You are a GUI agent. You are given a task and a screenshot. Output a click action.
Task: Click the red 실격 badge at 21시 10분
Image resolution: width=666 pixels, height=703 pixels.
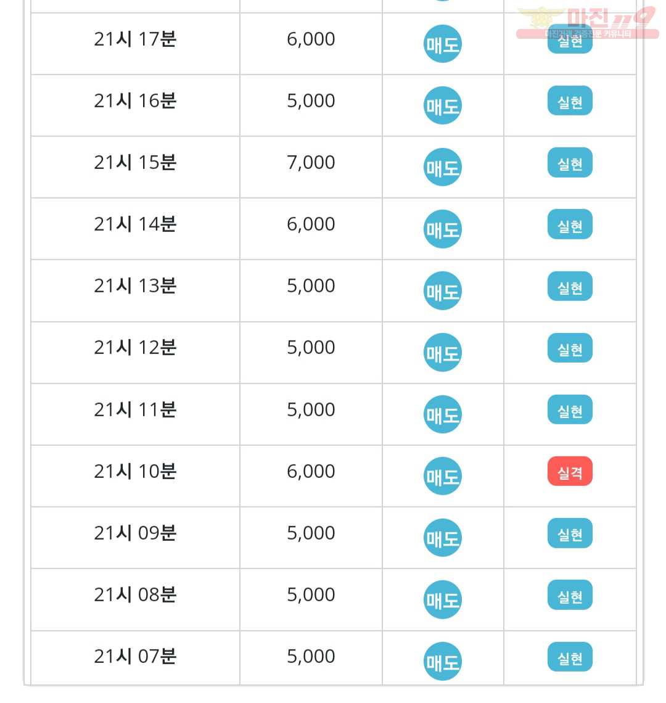pyautogui.click(x=570, y=472)
